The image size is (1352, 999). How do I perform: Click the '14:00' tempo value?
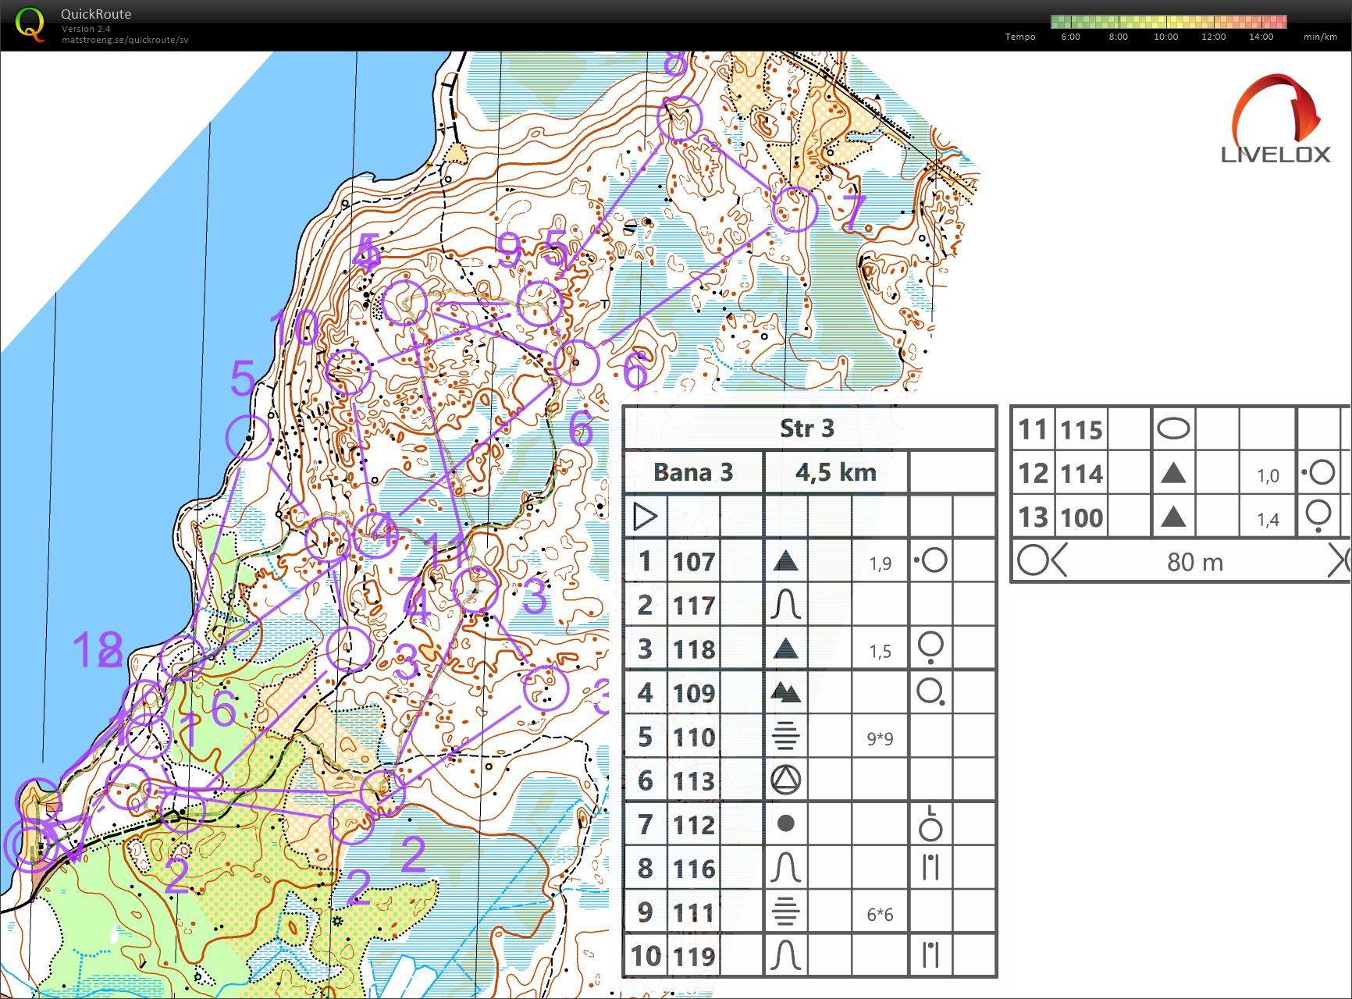coord(1261,37)
